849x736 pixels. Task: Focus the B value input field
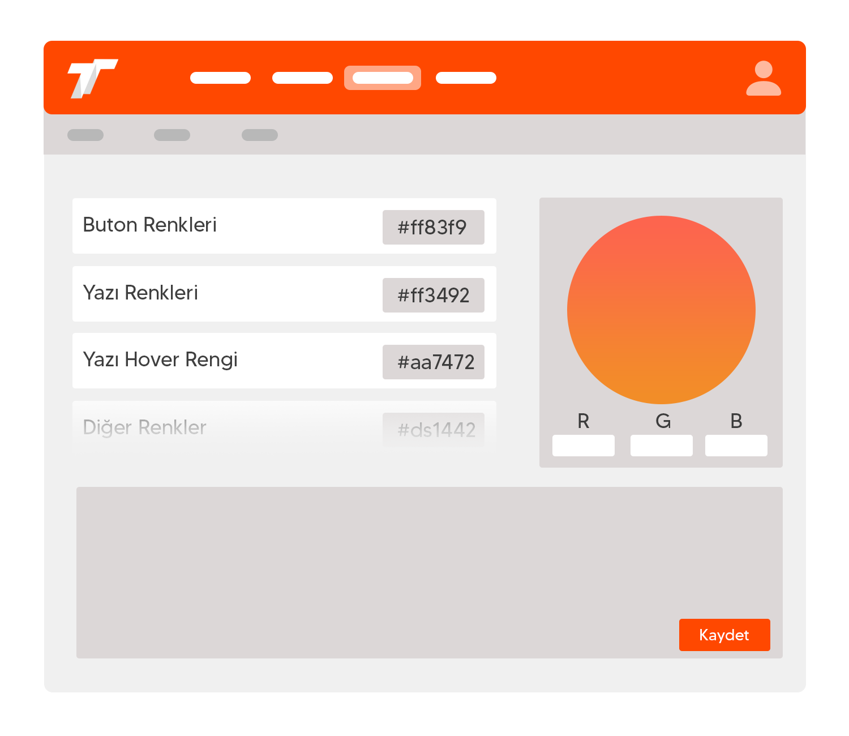pos(736,446)
